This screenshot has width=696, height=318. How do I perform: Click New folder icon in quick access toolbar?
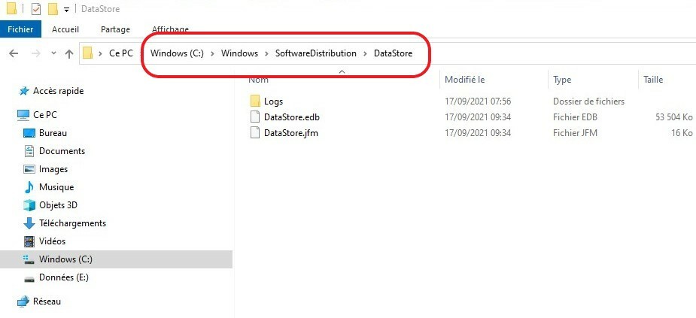coord(53,9)
